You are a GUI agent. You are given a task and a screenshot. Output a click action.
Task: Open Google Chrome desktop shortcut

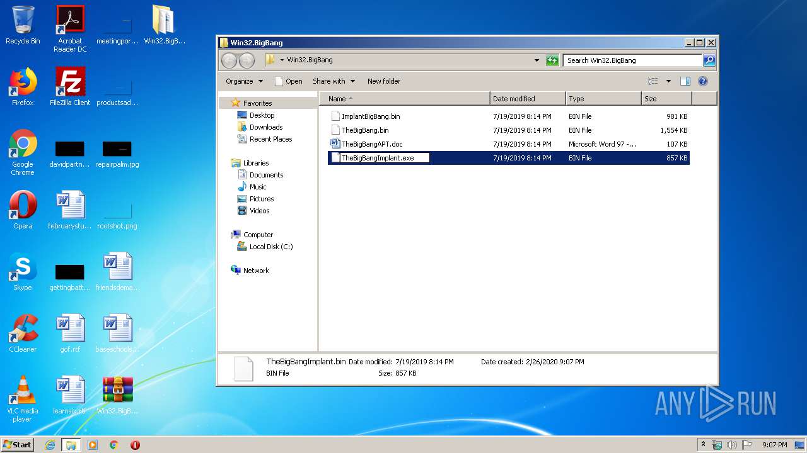pyautogui.click(x=23, y=152)
